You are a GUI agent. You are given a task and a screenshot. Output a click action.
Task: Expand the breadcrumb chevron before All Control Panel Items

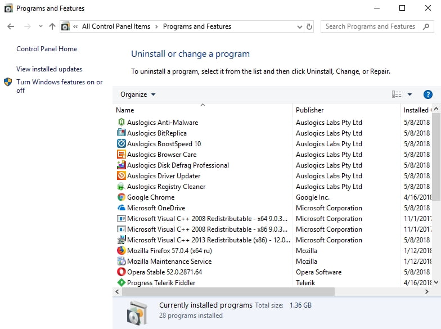tap(75, 26)
